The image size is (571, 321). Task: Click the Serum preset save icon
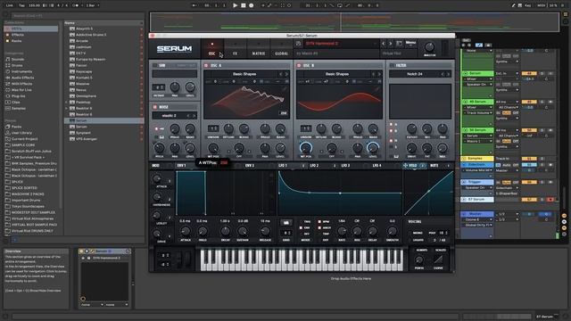coord(298,44)
